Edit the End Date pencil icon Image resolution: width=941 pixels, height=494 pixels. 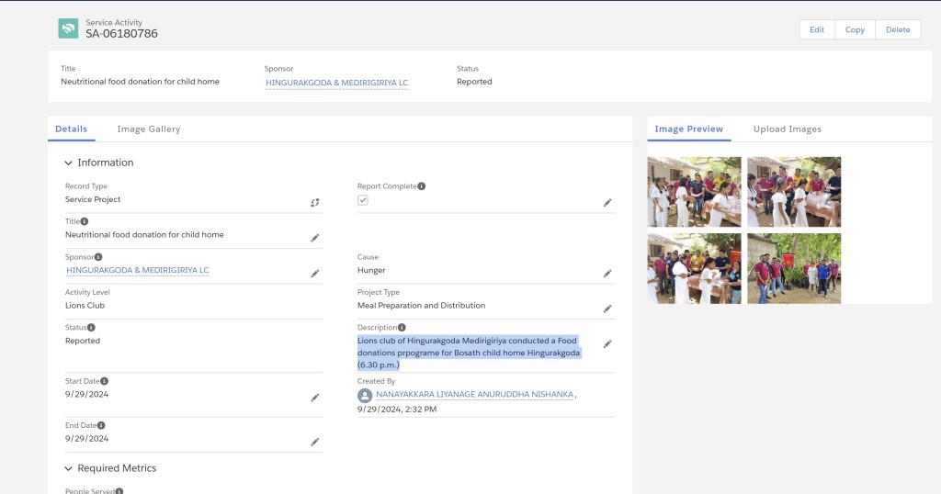314,442
